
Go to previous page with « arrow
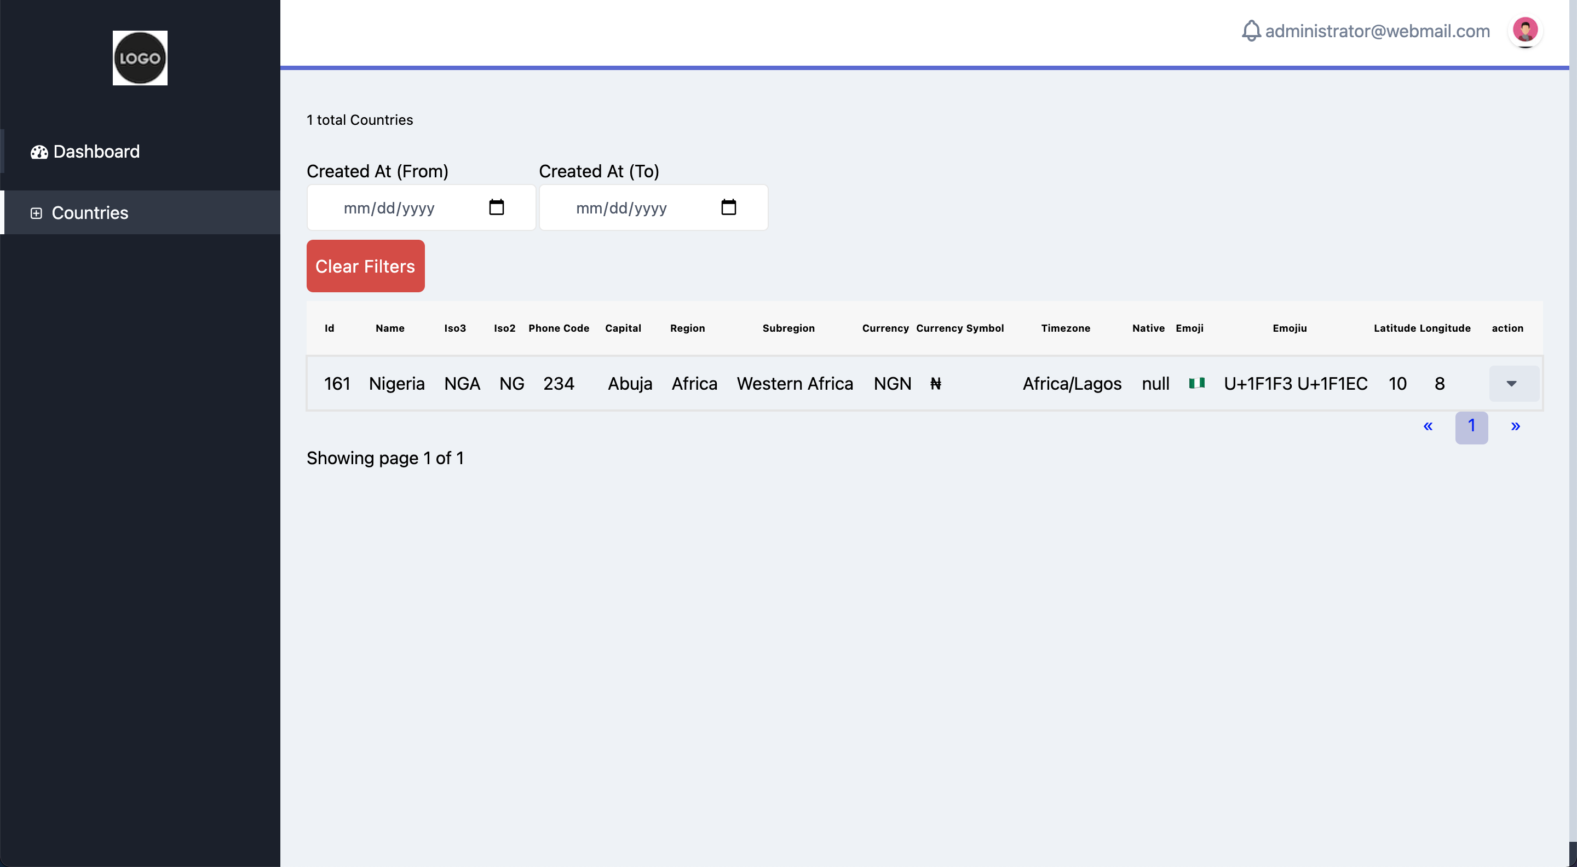point(1427,426)
